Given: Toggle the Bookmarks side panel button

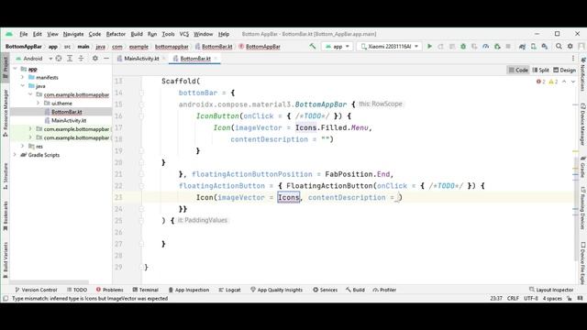Looking at the screenshot, I should point(6,216).
